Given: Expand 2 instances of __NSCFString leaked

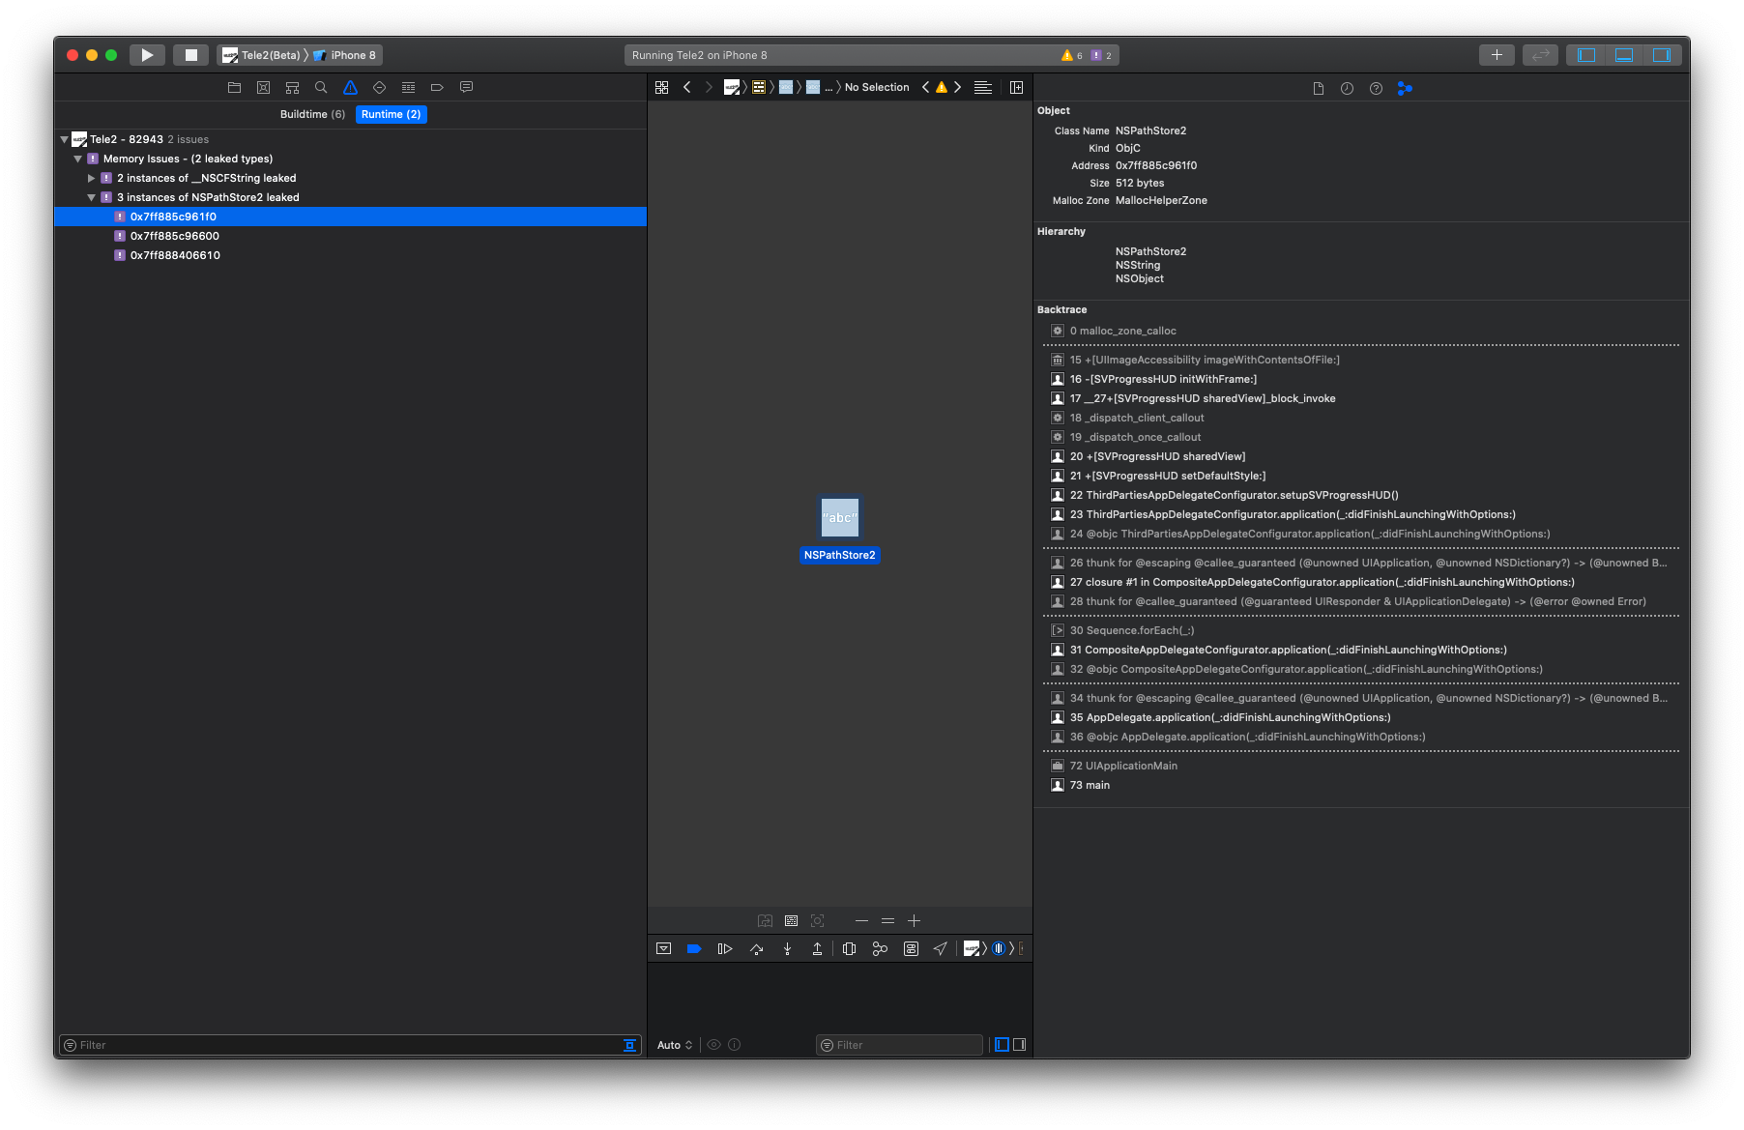Looking at the screenshot, I should click(91, 178).
